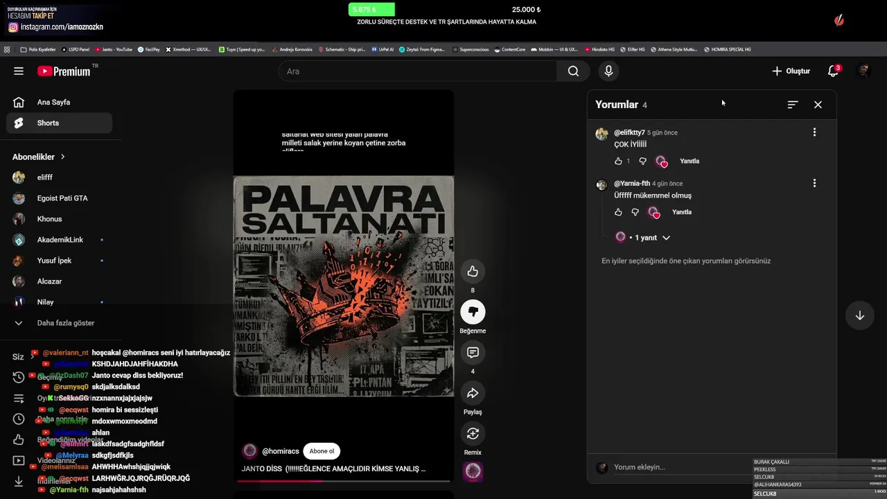Image resolution: width=887 pixels, height=499 pixels.
Task: Open the Watch later clock icon
Action: [19, 419]
